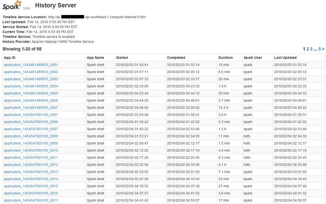
Task: Select 'Showing 1-20 of 88' text
Action: click(22, 49)
